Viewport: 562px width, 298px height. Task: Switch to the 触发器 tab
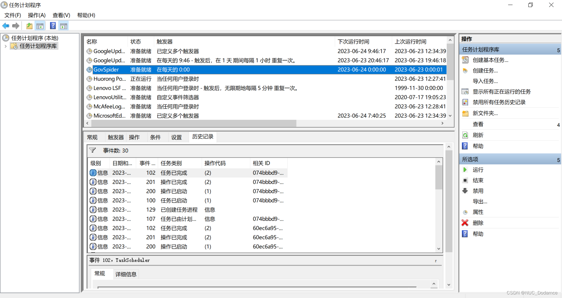pyautogui.click(x=116, y=137)
